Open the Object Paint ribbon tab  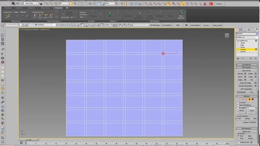45,8
